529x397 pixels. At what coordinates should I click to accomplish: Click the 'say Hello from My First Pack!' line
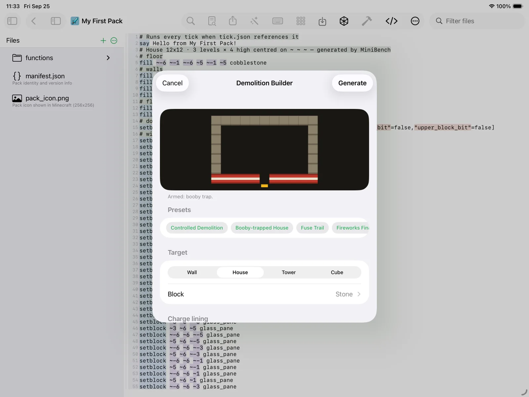(x=188, y=43)
